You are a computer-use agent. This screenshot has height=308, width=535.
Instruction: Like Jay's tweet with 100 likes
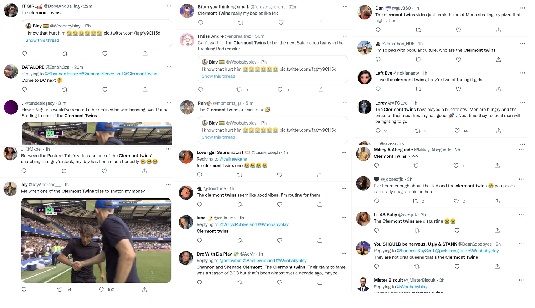(101, 289)
